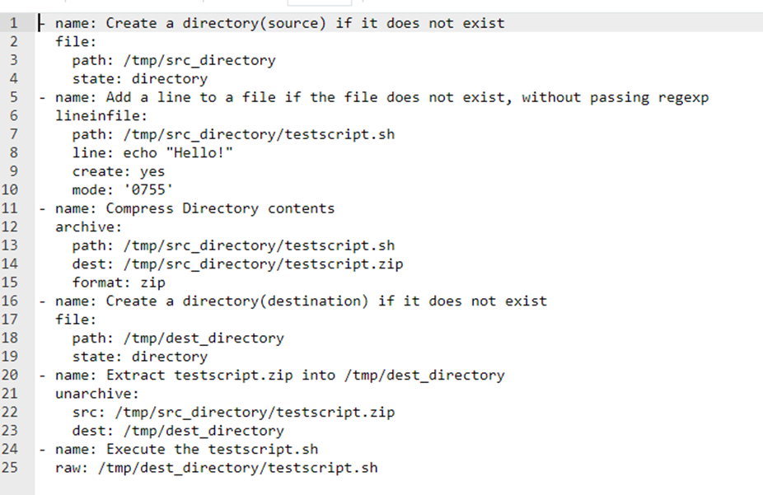Click the 'raw:' command line
Viewport: 763px width, 495px height.
pos(216,468)
